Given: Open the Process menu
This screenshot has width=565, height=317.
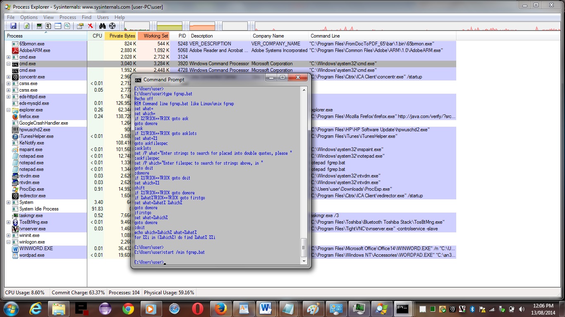Looking at the screenshot, I should (68, 17).
